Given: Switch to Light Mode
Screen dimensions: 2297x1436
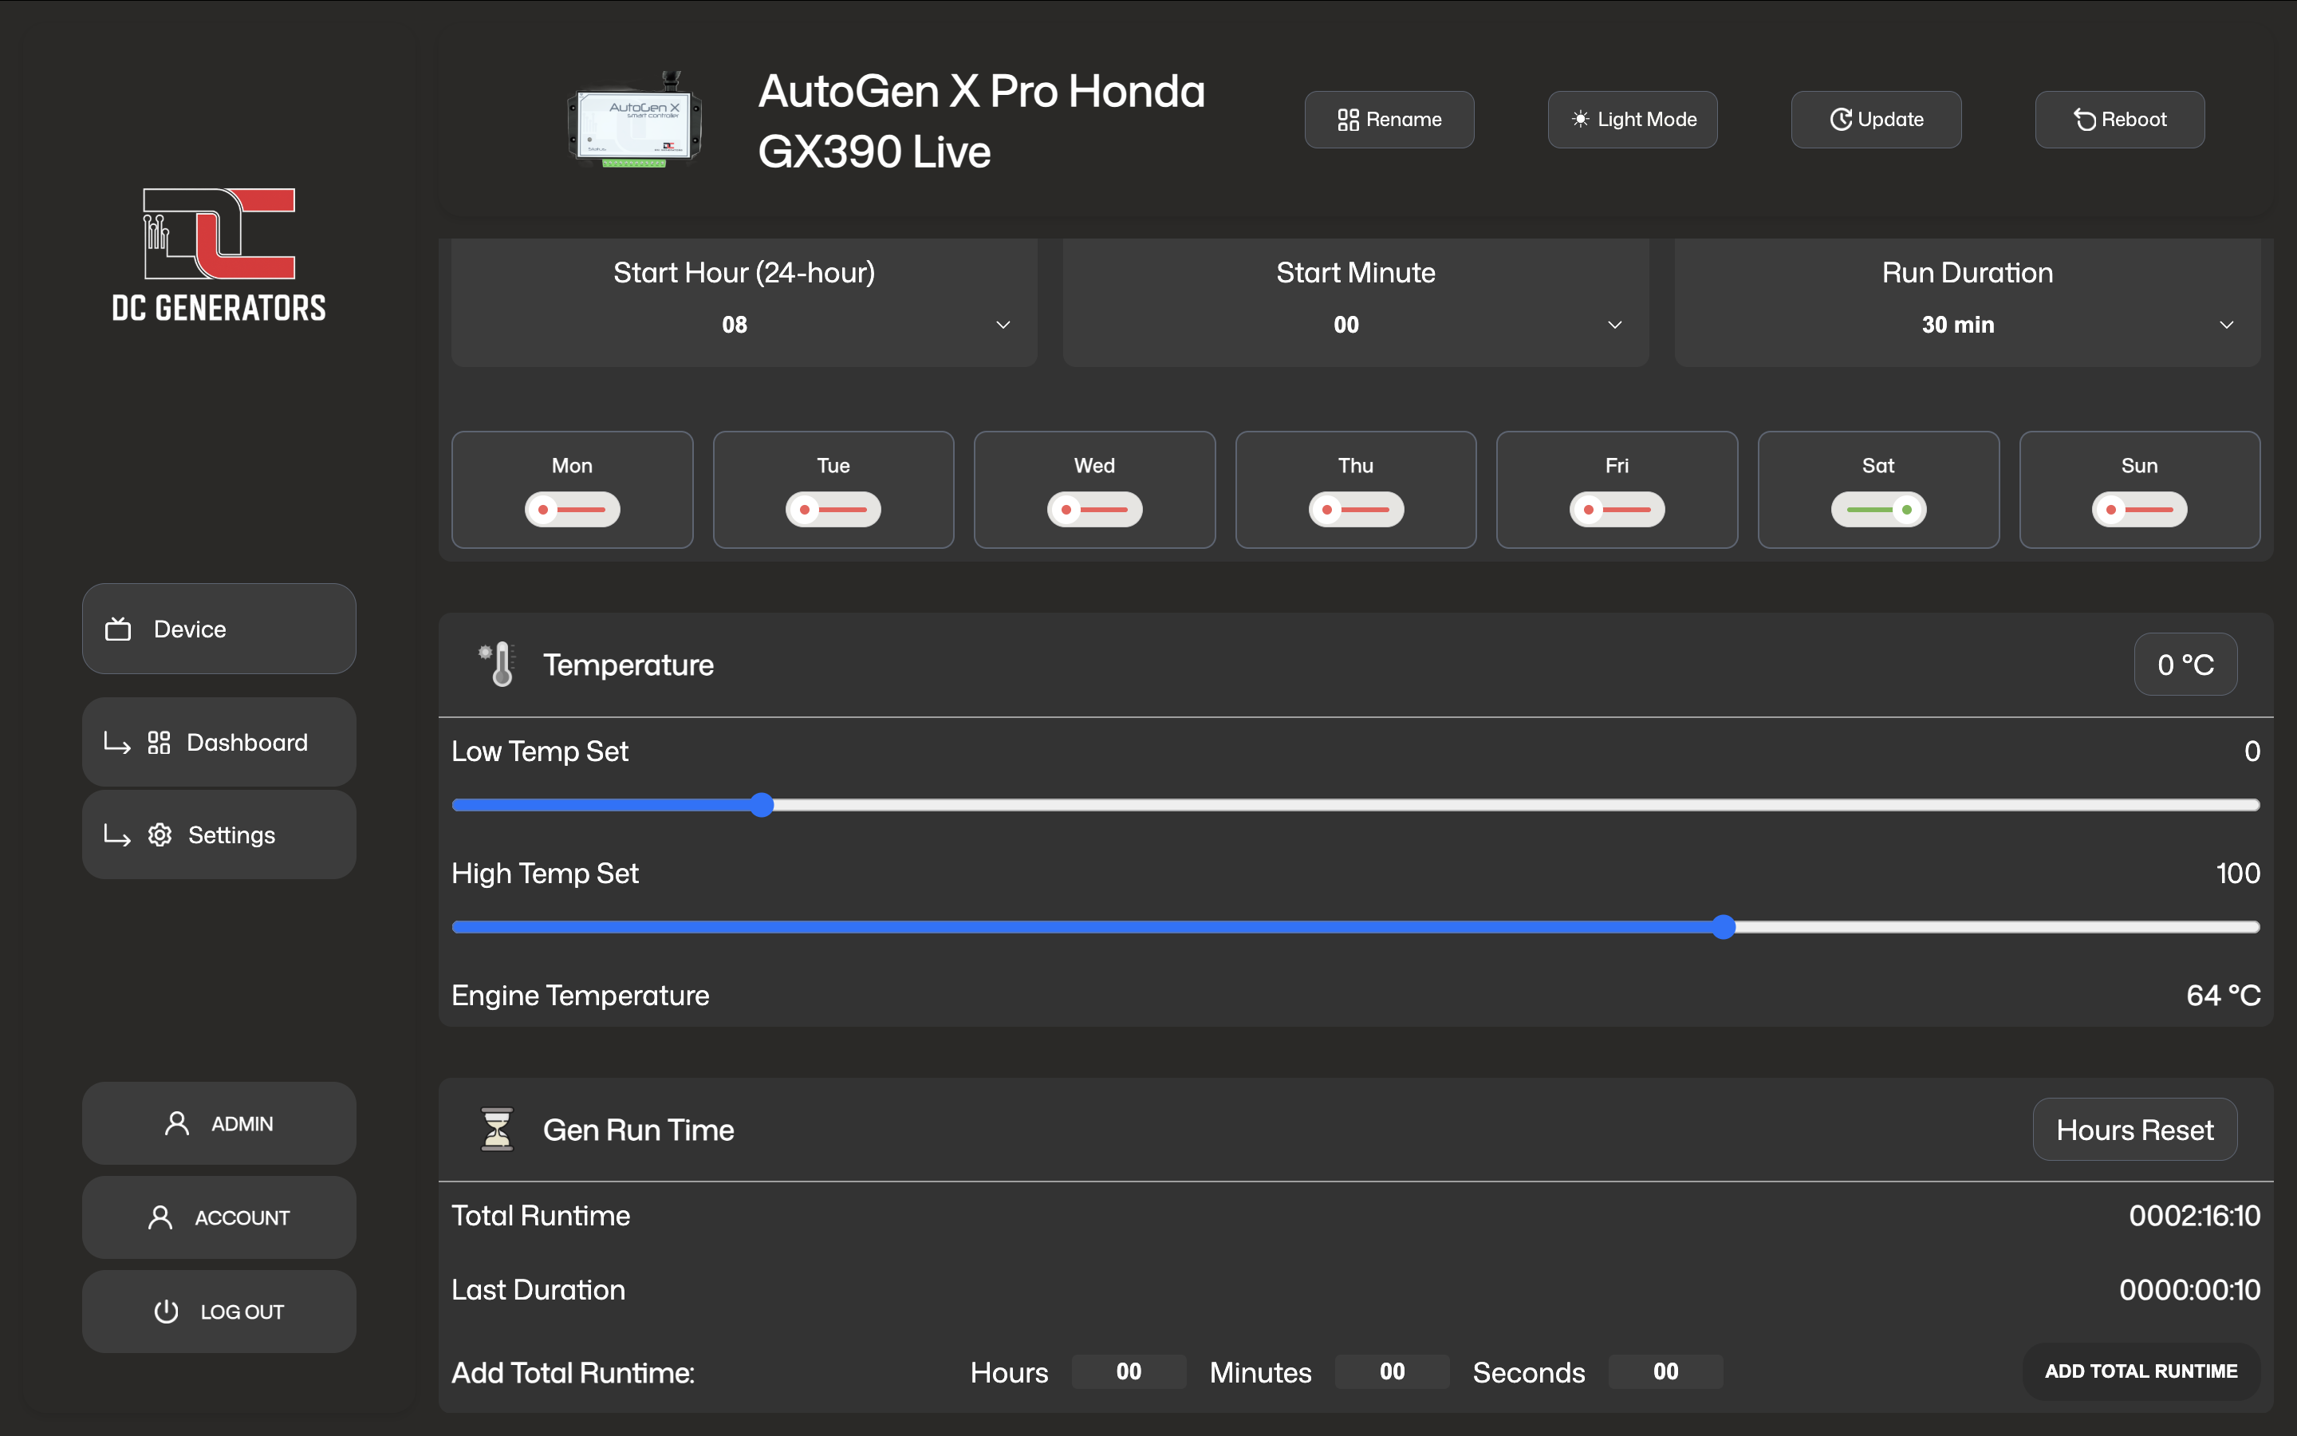Looking at the screenshot, I should pos(1633,120).
